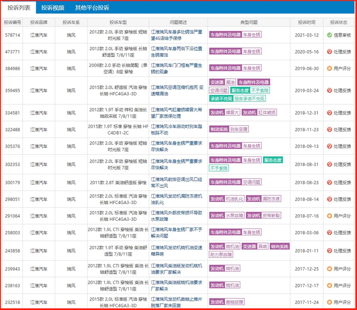Click the 服务承诺不兑现 tag
Viewport: 357px width, 310px height.
tap(249, 99)
